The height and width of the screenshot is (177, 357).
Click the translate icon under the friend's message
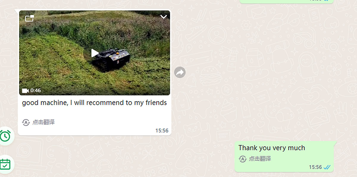[x=26, y=122]
